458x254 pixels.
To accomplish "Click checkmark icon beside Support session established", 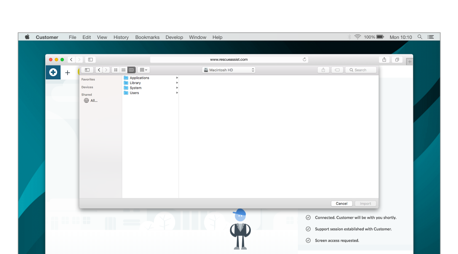I will coord(308,229).
